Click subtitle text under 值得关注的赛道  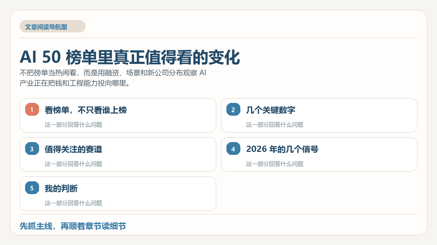(73, 164)
